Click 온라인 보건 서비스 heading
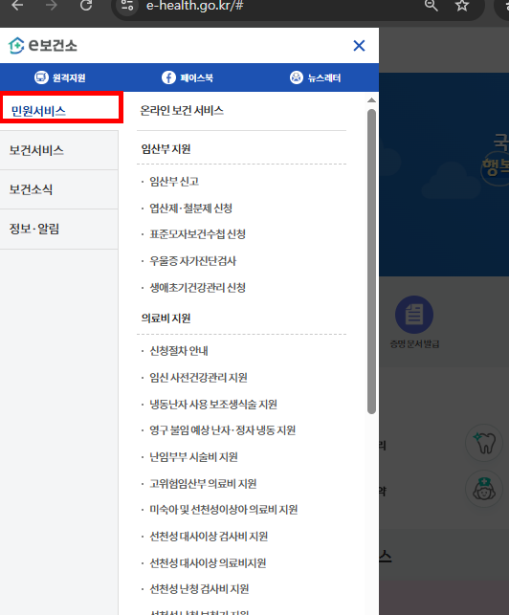 click(182, 111)
